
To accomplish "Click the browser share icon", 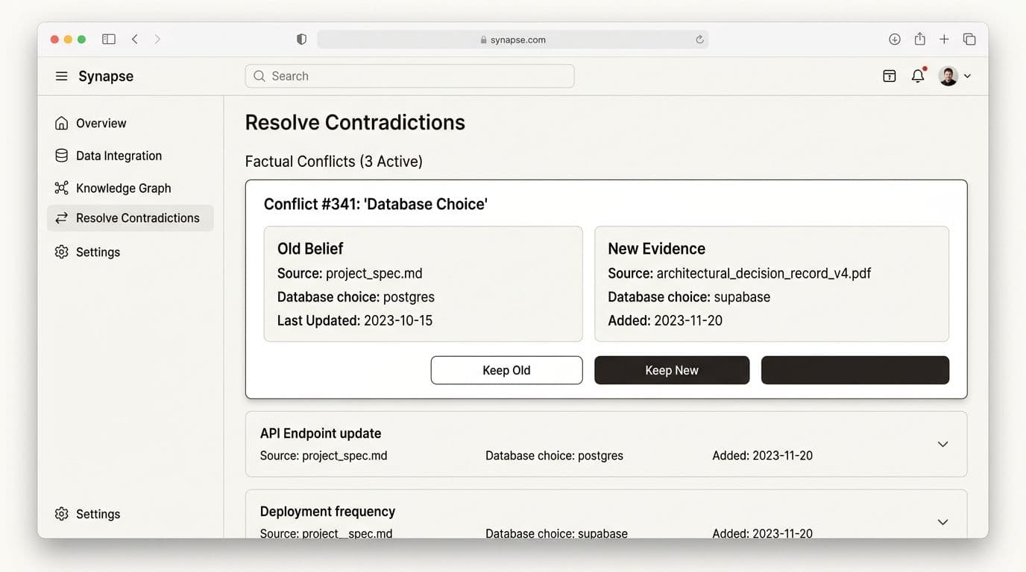I will click(920, 39).
